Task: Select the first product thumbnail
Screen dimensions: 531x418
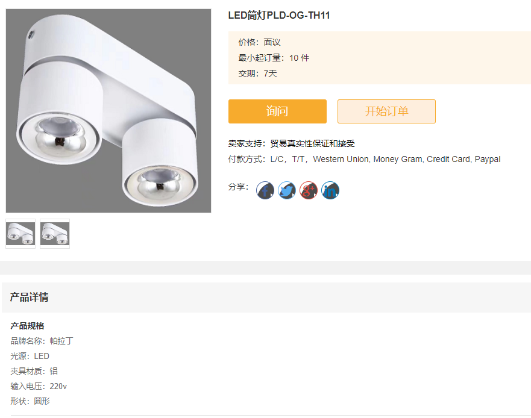Action: [x=20, y=234]
